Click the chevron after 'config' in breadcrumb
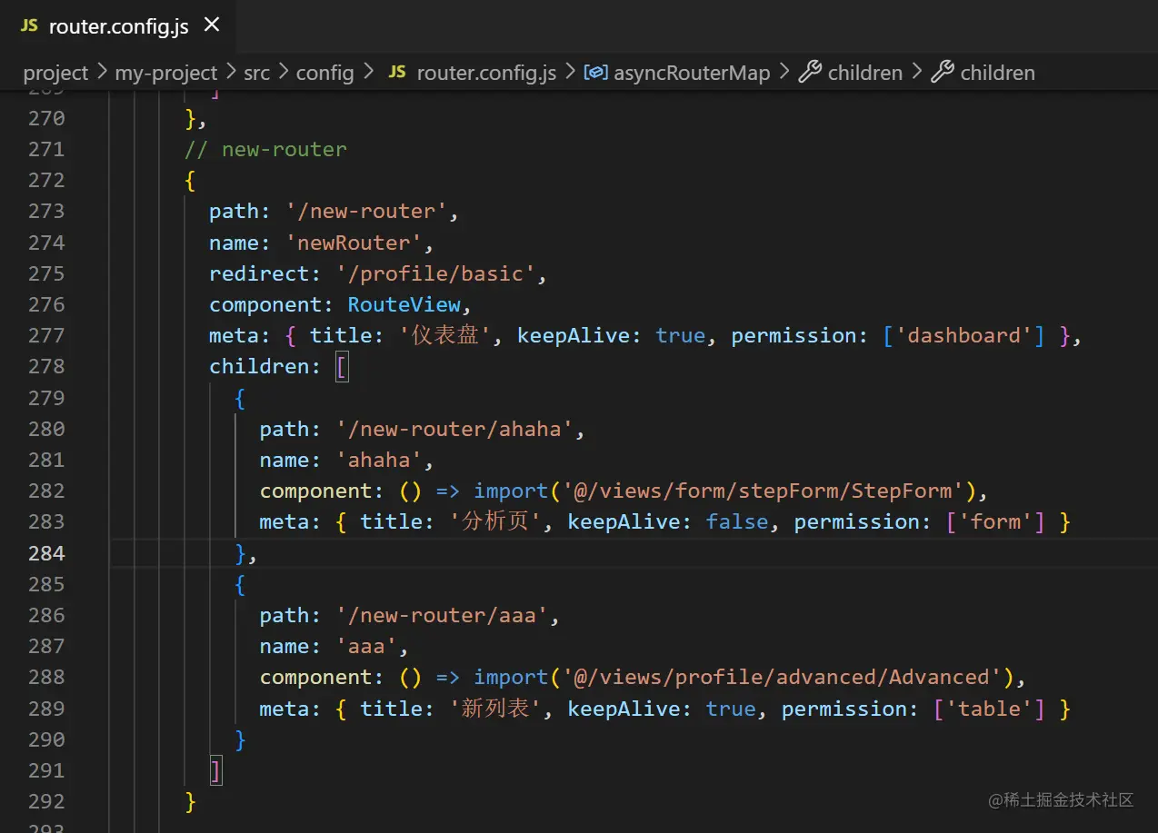This screenshot has height=833, width=1158. coord(368,73)
